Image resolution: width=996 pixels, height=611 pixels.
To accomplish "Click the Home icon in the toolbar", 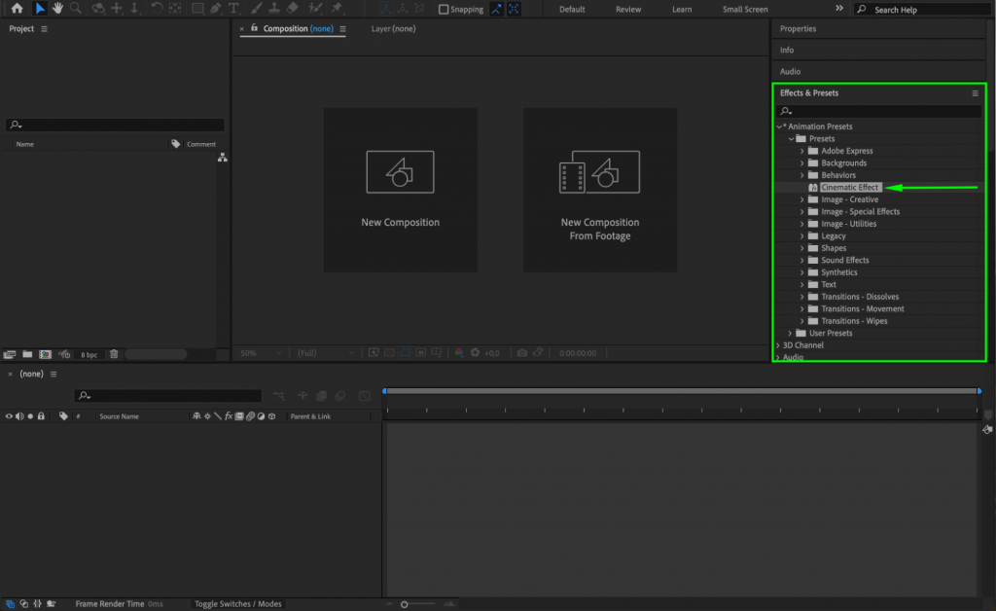I will tap(17, 9).
